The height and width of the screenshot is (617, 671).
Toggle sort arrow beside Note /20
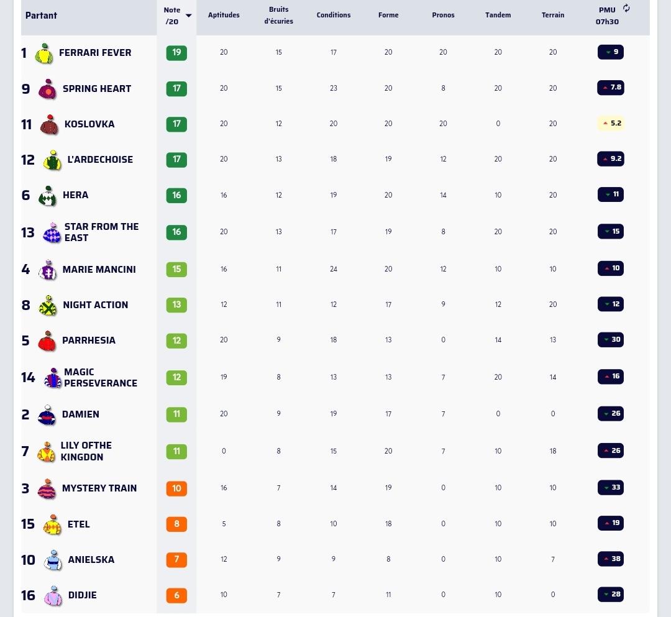[189, 16]
